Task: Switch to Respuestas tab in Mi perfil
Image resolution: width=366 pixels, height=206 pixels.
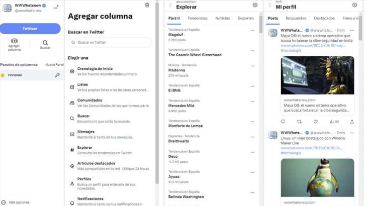Action: pos(296,18)
